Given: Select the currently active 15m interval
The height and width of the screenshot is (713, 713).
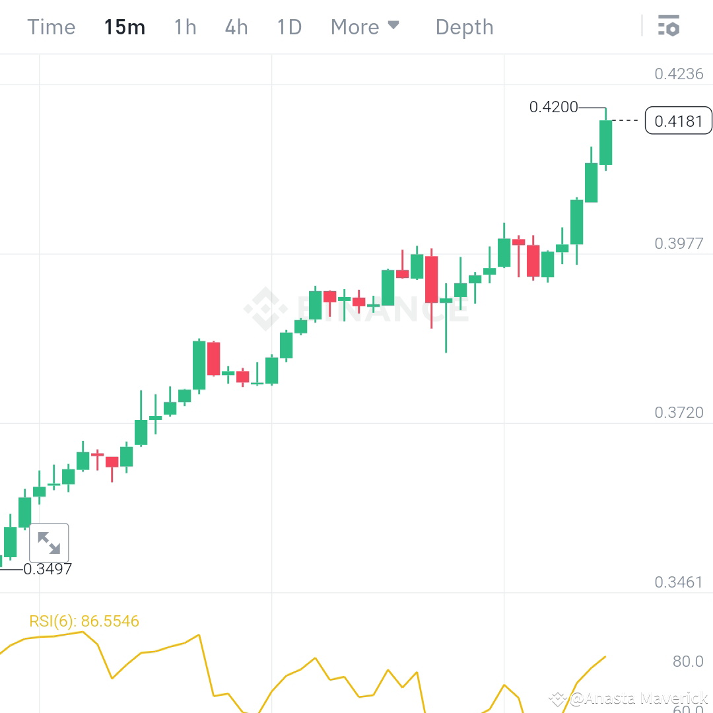Looking at the screenshot, I should point(124,27).
